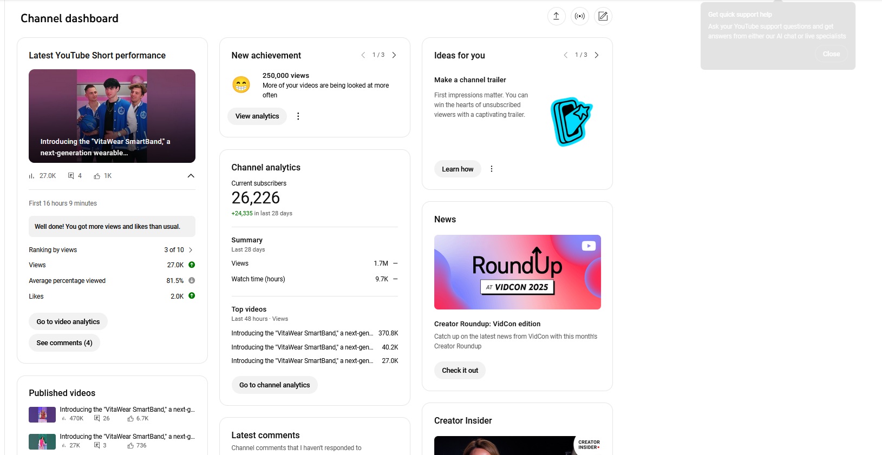Click the View analytics button

tap(257, 116)
